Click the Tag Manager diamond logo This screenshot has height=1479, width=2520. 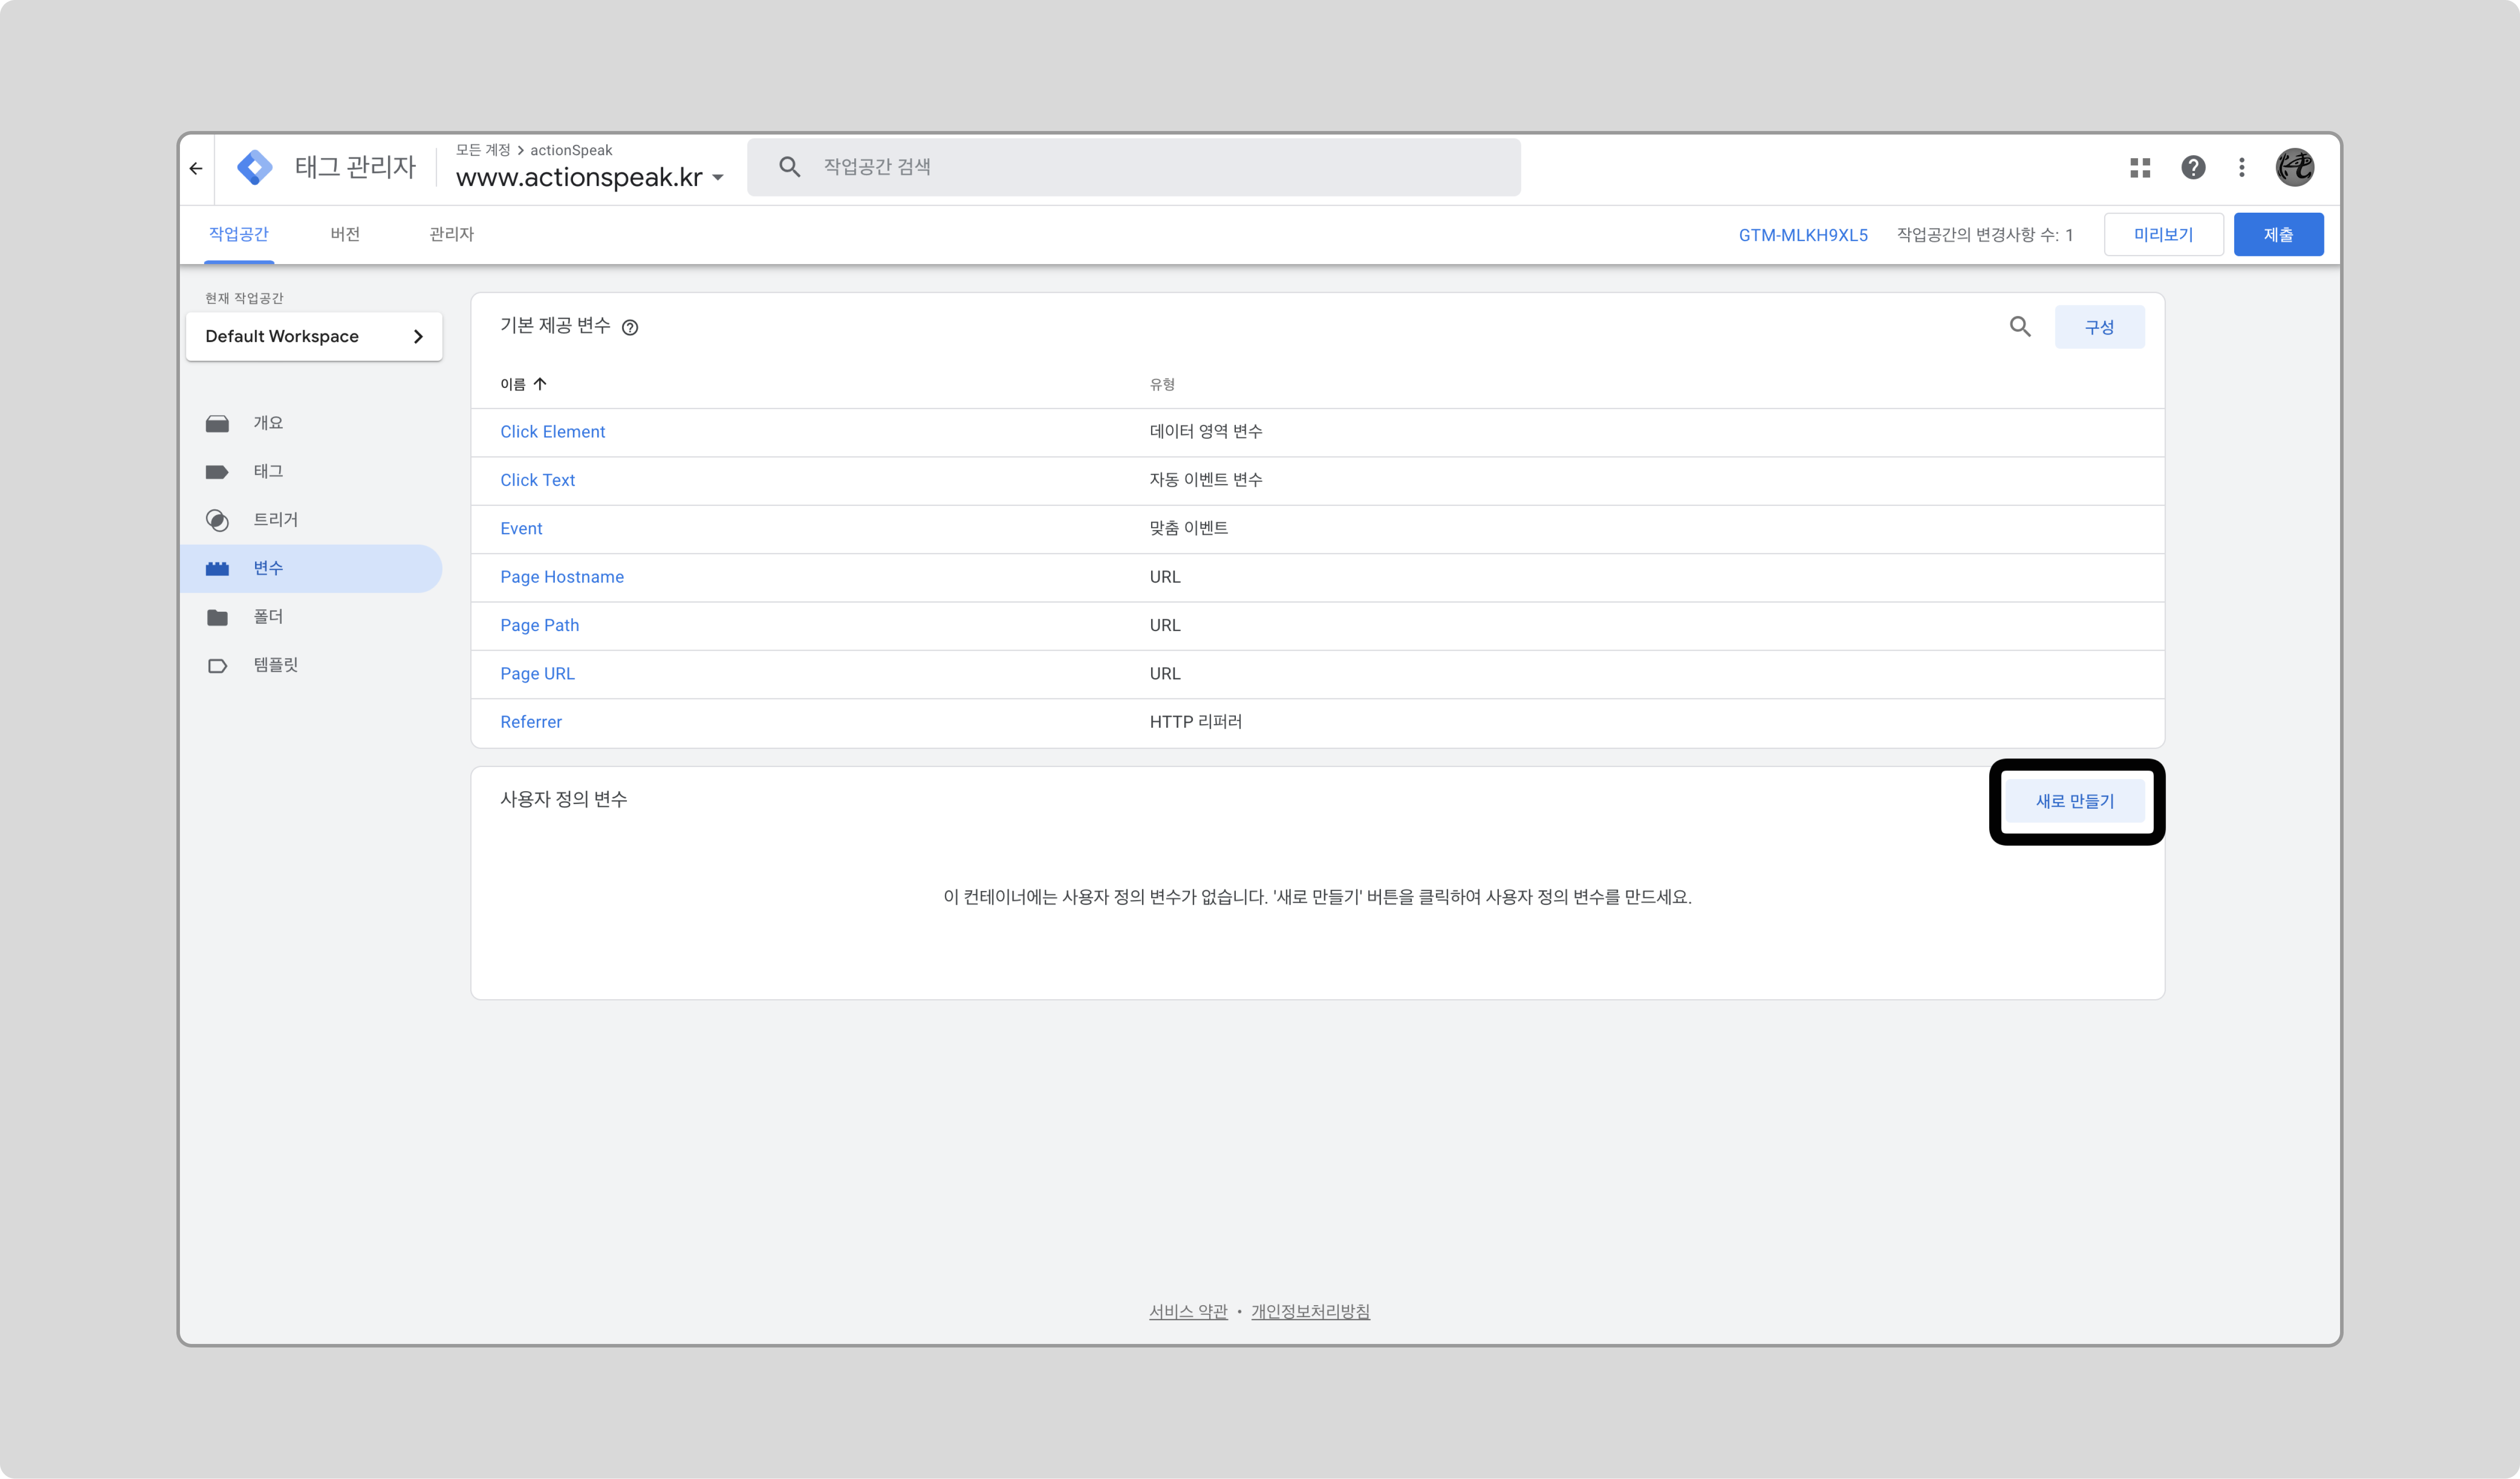tap(254, 167)
